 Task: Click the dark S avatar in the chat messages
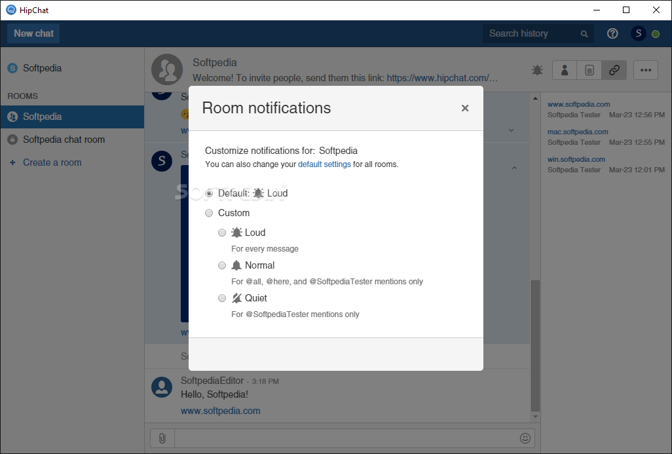tap(162, 161)
